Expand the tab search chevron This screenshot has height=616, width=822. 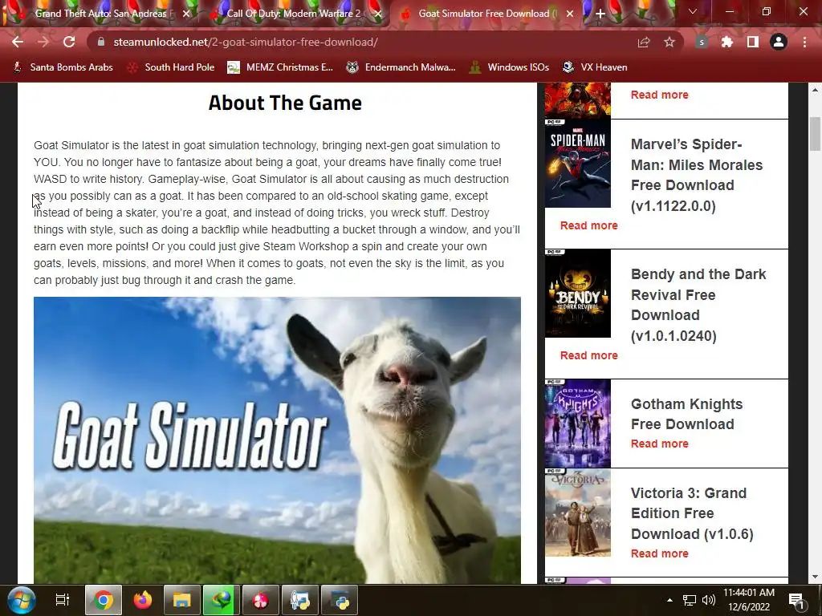(x=693, y=11)
